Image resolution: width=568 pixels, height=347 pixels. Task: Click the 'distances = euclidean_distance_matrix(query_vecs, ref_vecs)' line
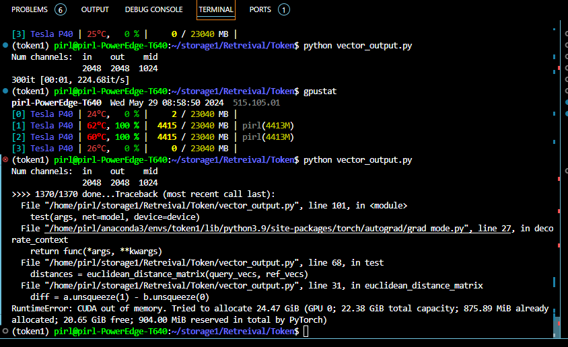[169, 274]
